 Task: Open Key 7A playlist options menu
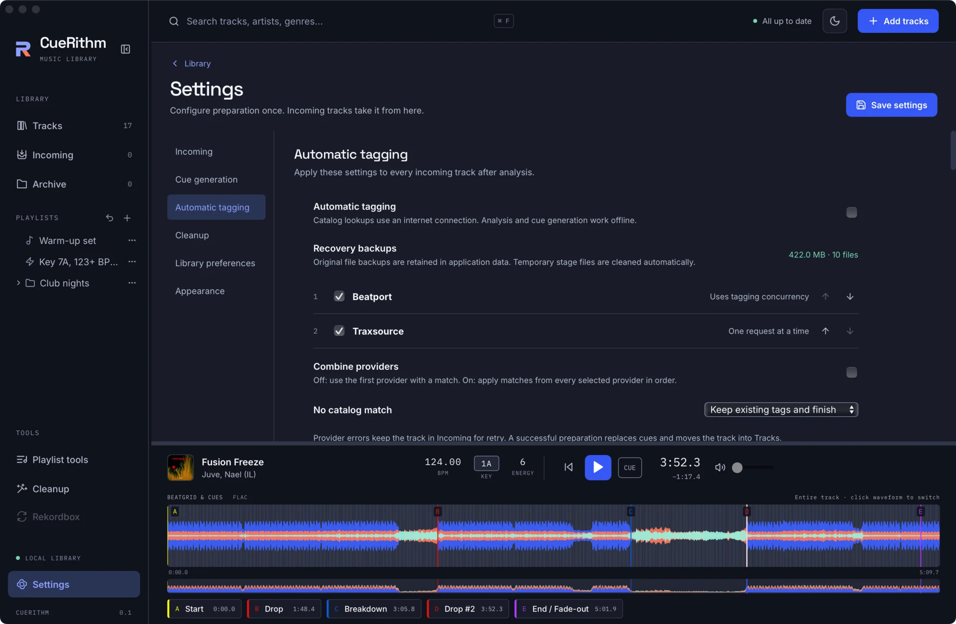point(132,261)
